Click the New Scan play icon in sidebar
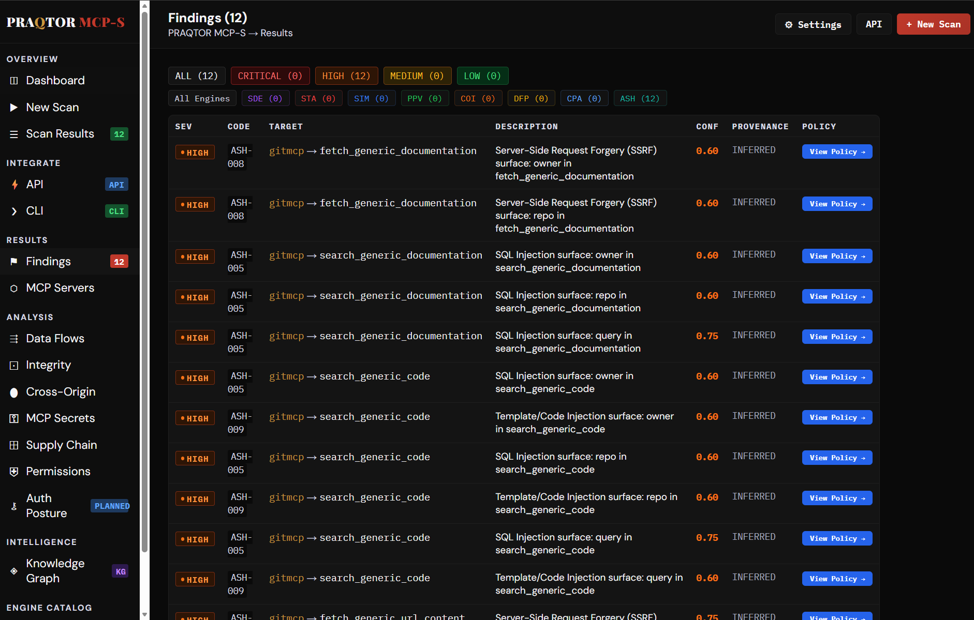The width and height of the screenshot is (974, 620). coord(14,108)
